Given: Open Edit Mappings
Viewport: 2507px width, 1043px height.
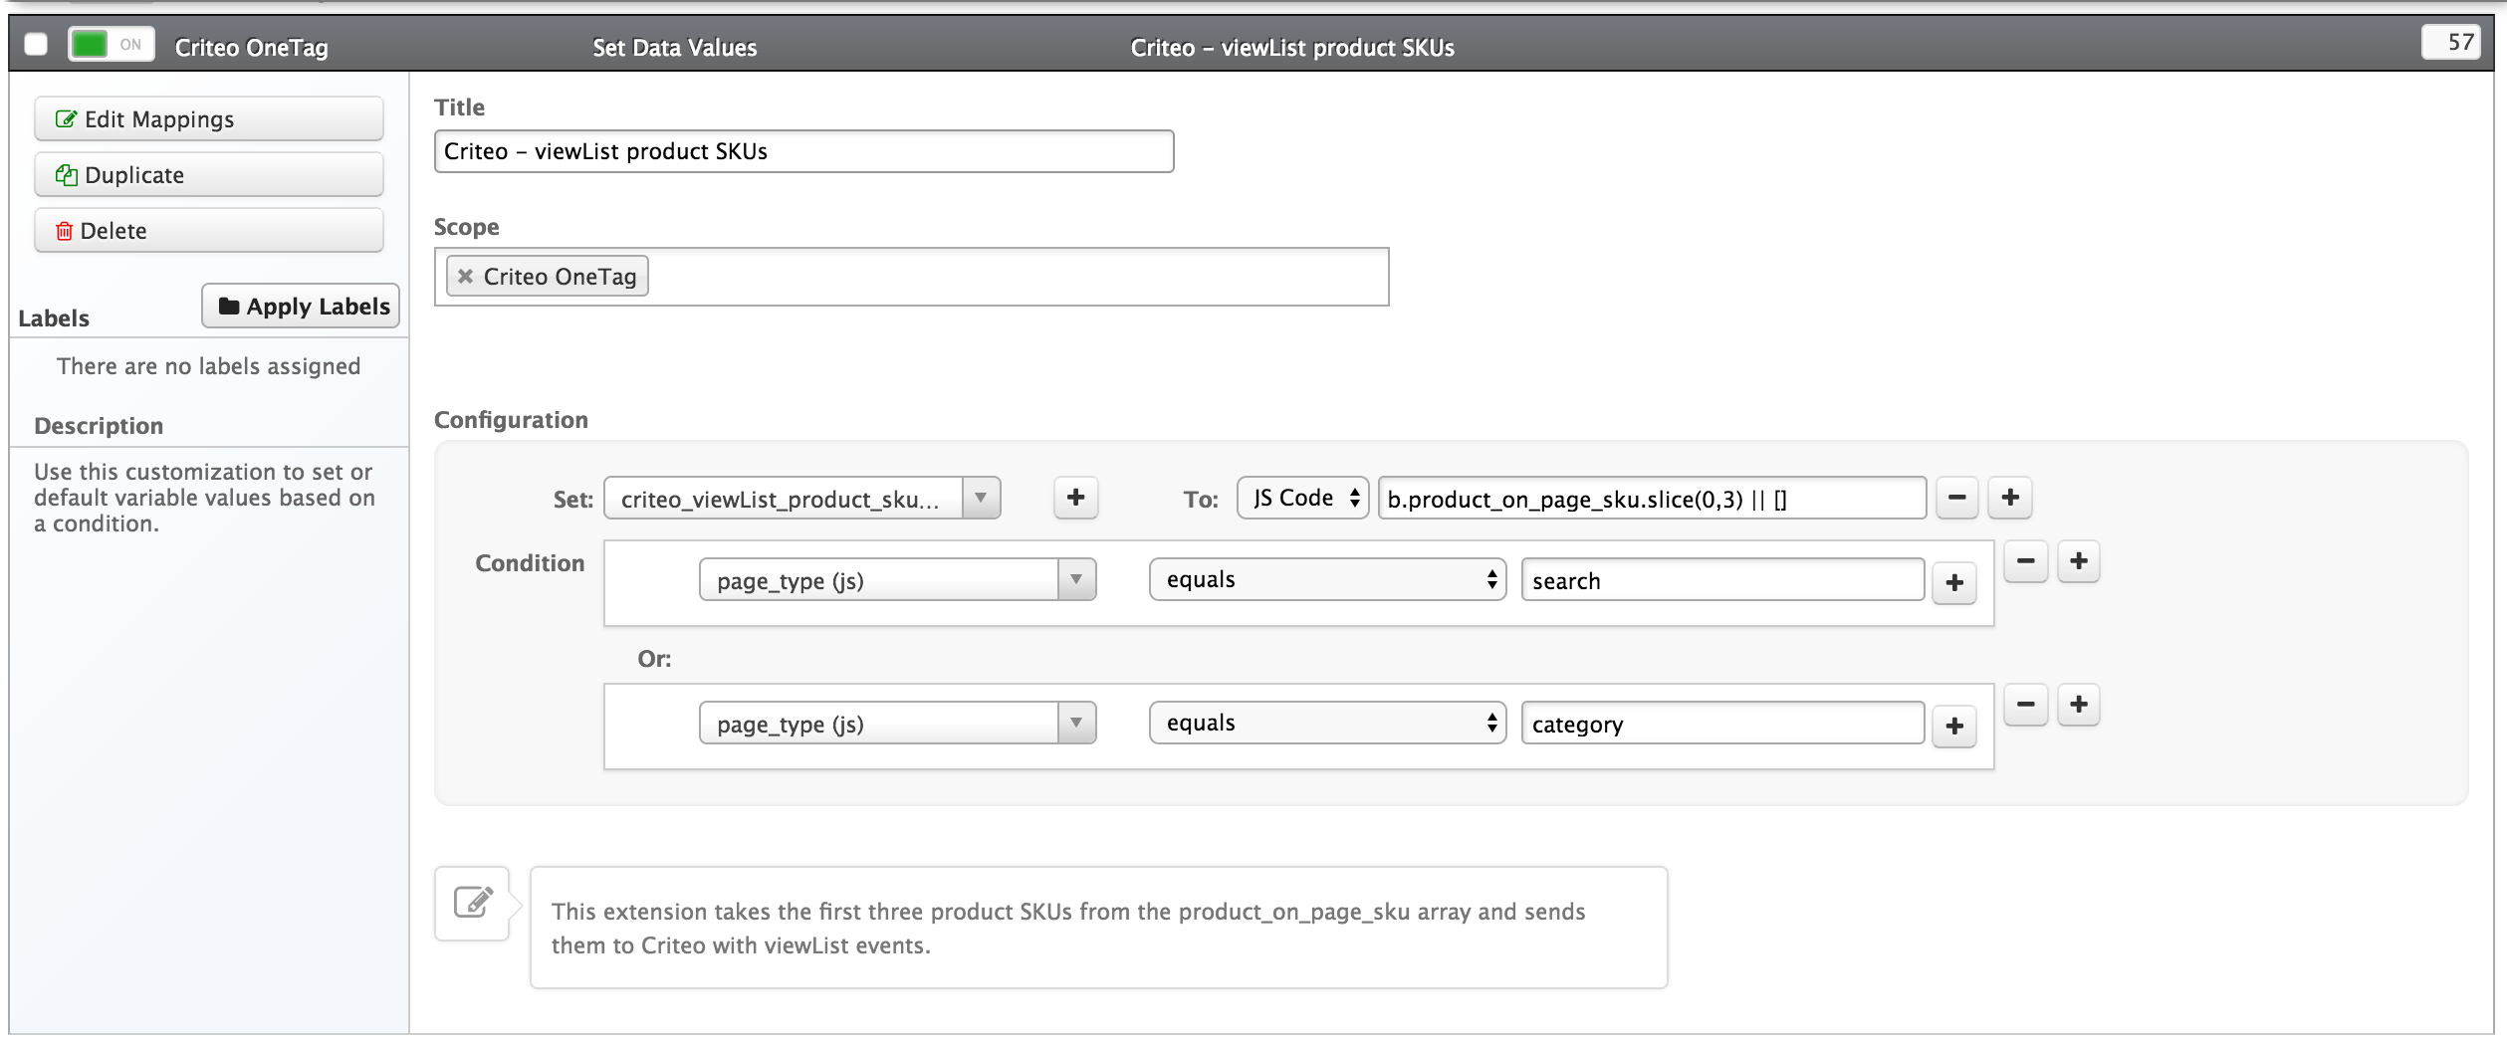Looking at the screenshot, I should (x=209, y=119).
